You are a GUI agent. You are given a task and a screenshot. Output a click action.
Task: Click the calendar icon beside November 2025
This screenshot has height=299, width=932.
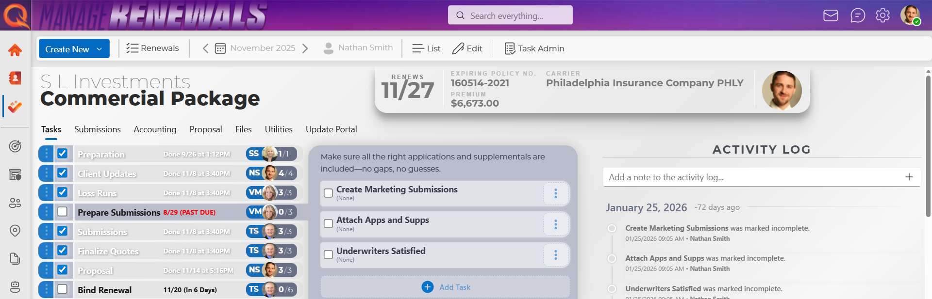220,48
